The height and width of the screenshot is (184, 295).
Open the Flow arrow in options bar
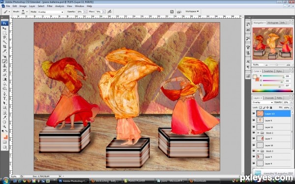(x=104, y=12)
